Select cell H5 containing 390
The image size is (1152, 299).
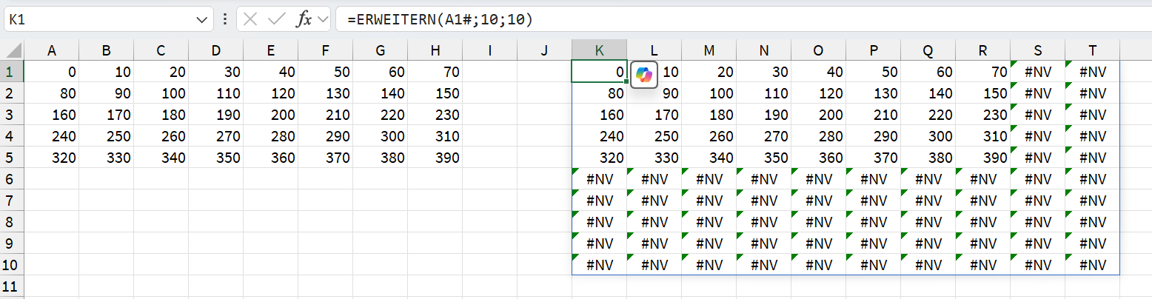(x=435, y=158)
